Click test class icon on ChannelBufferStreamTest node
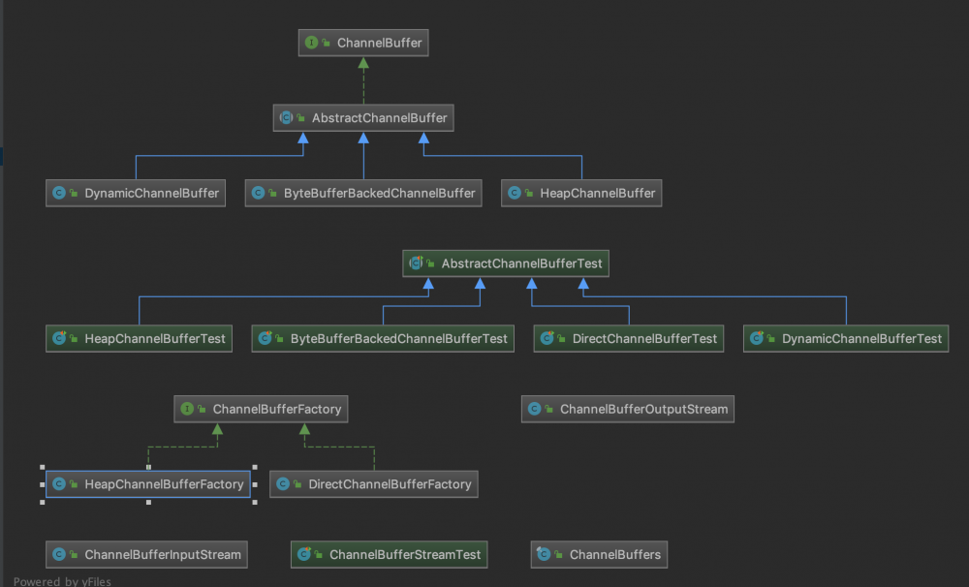The width and height of the screenshot is (969, 587). (x=304, y=554)
